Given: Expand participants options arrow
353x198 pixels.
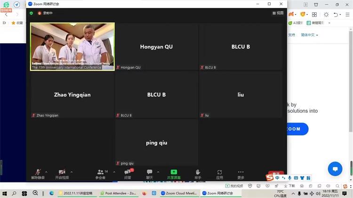Looking at the screenshot, I should pos(114,172).
